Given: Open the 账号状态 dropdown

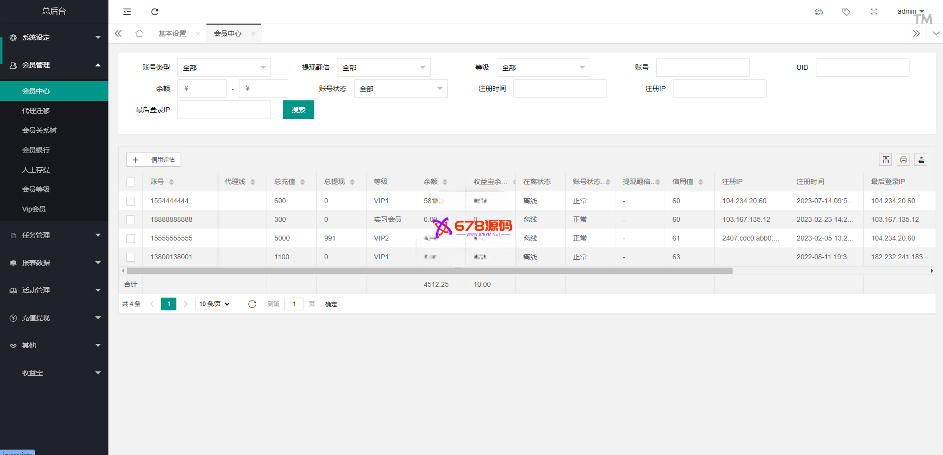Looking at the screenshot, I should [x=401, y=89].
